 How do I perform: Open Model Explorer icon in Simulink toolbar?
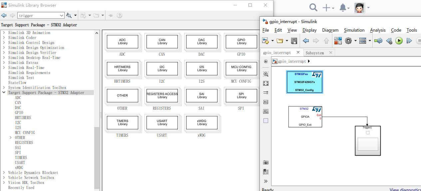[x=363, y=41]
